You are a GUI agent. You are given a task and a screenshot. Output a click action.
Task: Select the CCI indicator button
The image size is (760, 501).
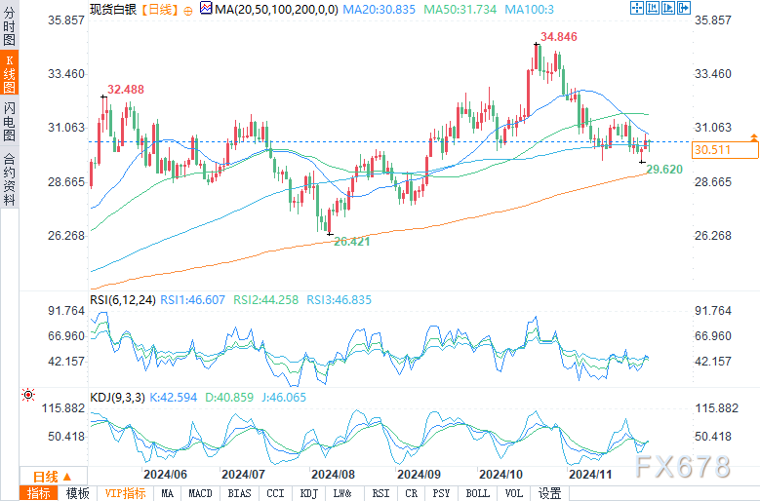click(275, 494)
